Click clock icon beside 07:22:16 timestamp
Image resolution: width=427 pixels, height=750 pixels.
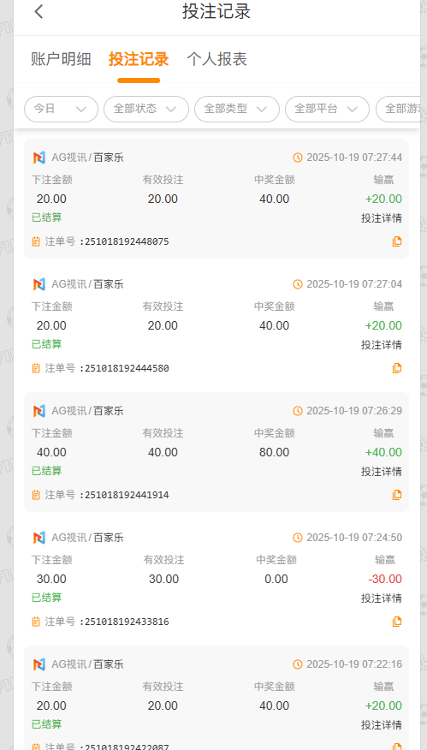(298, 664)
